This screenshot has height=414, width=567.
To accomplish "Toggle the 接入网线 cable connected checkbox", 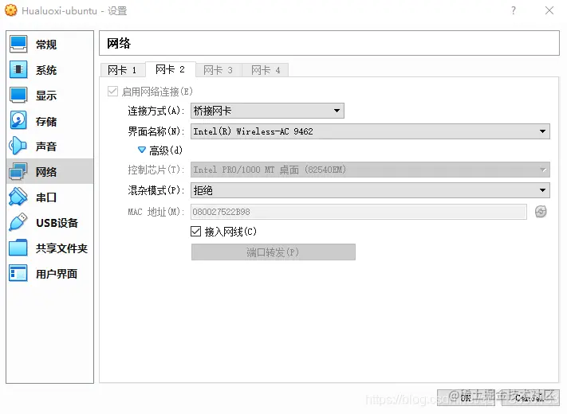I will click(195, 232).
